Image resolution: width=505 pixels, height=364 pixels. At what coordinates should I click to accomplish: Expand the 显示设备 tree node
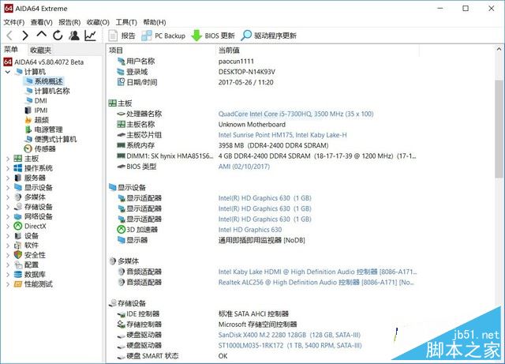[8, 188]
